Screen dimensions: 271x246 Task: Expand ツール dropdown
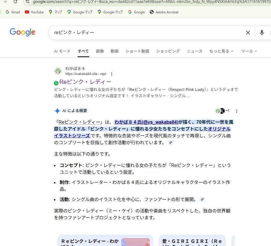[x=249, y=51]
